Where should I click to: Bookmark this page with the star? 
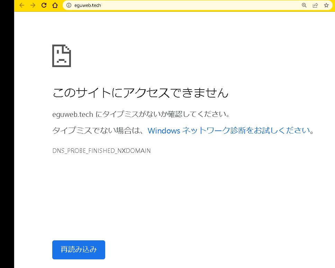[x=326, y=5]
